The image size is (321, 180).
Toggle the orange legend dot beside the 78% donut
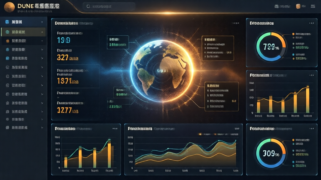(293, 34)
